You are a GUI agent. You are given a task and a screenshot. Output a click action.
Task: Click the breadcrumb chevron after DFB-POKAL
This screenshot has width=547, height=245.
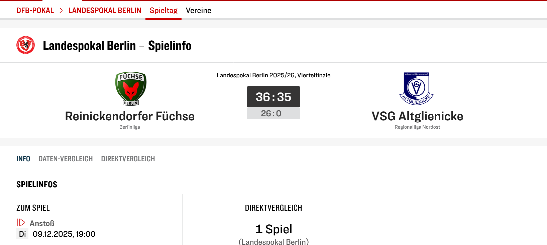click(61, 11)
